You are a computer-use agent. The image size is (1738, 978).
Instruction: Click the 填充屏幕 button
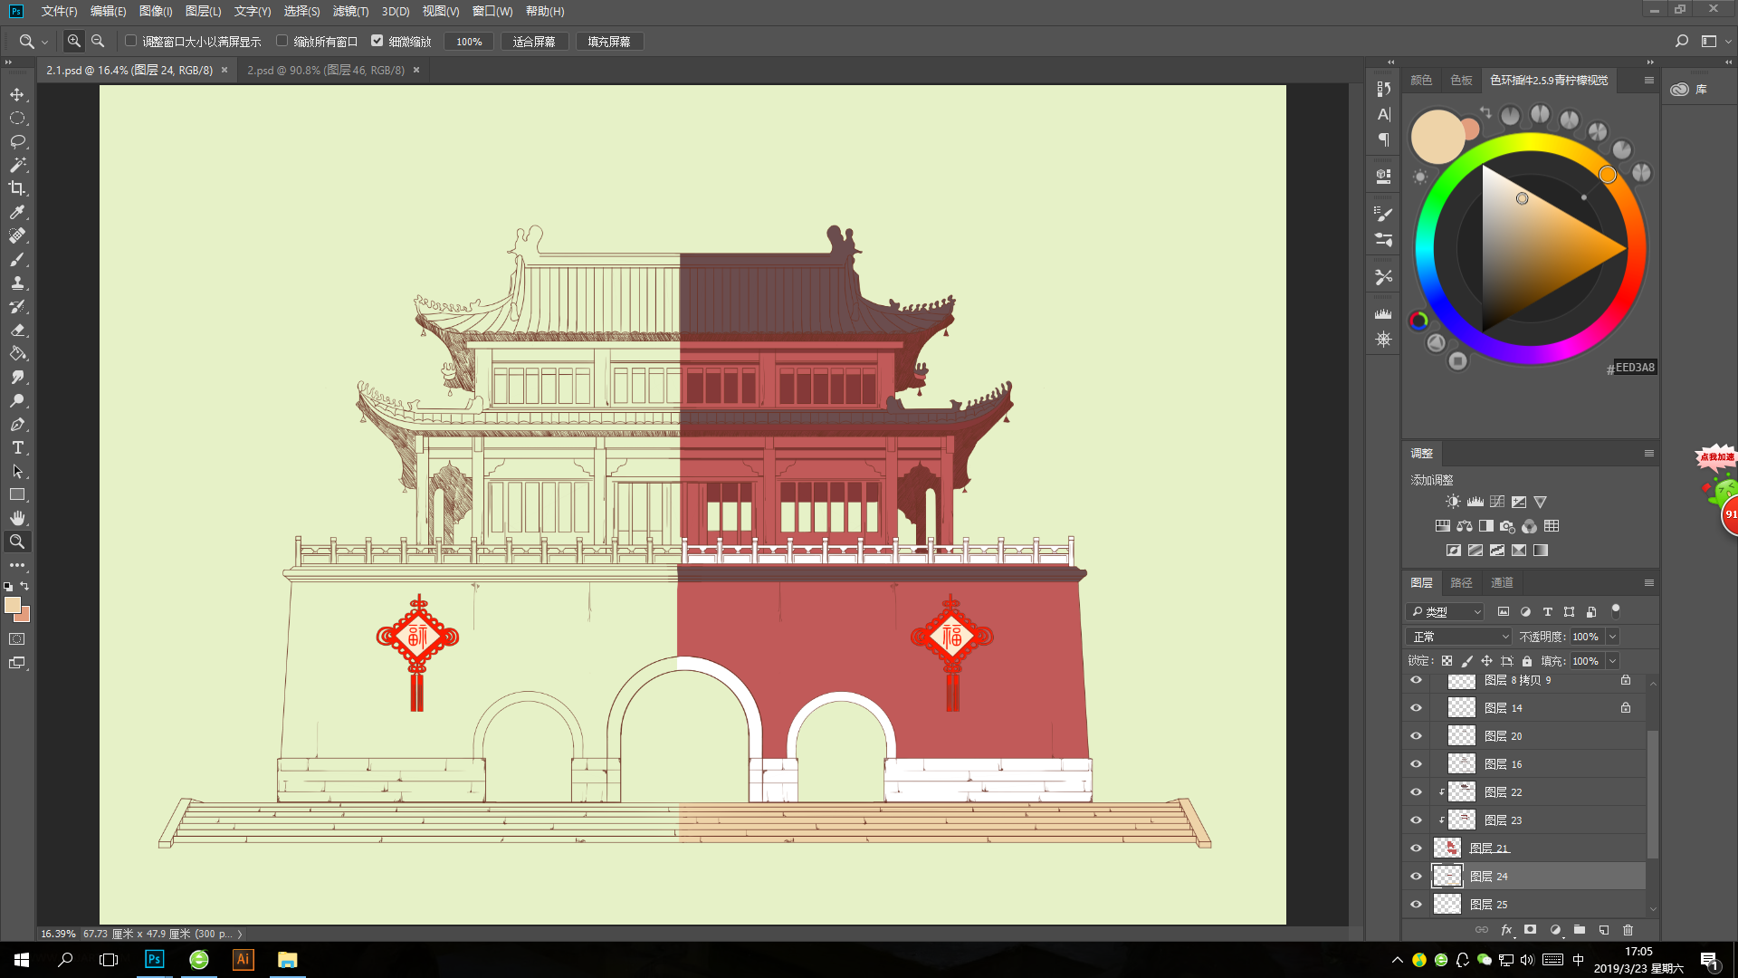(608, 42)
